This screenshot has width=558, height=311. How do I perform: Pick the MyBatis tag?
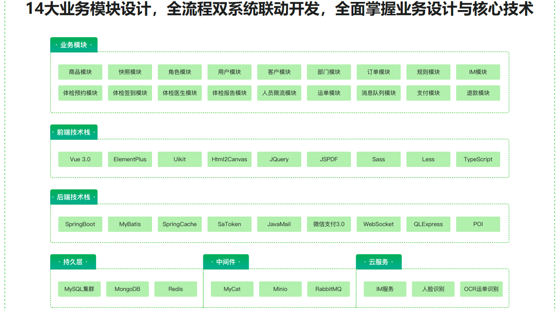pos(130,224)
